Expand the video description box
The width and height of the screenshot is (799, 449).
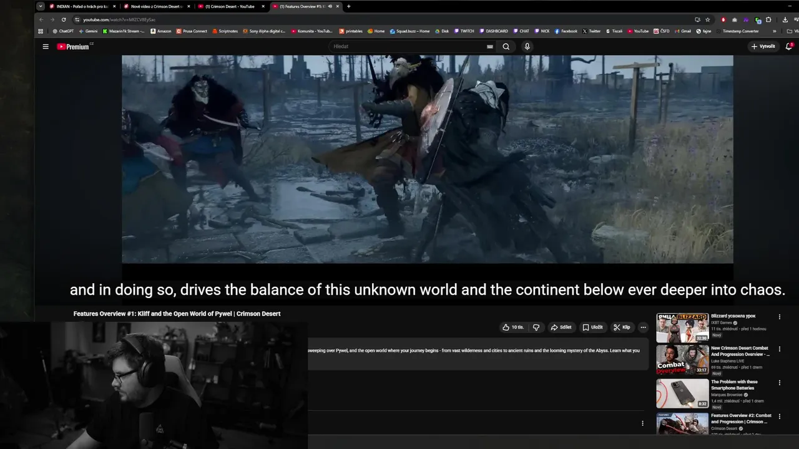478,354
